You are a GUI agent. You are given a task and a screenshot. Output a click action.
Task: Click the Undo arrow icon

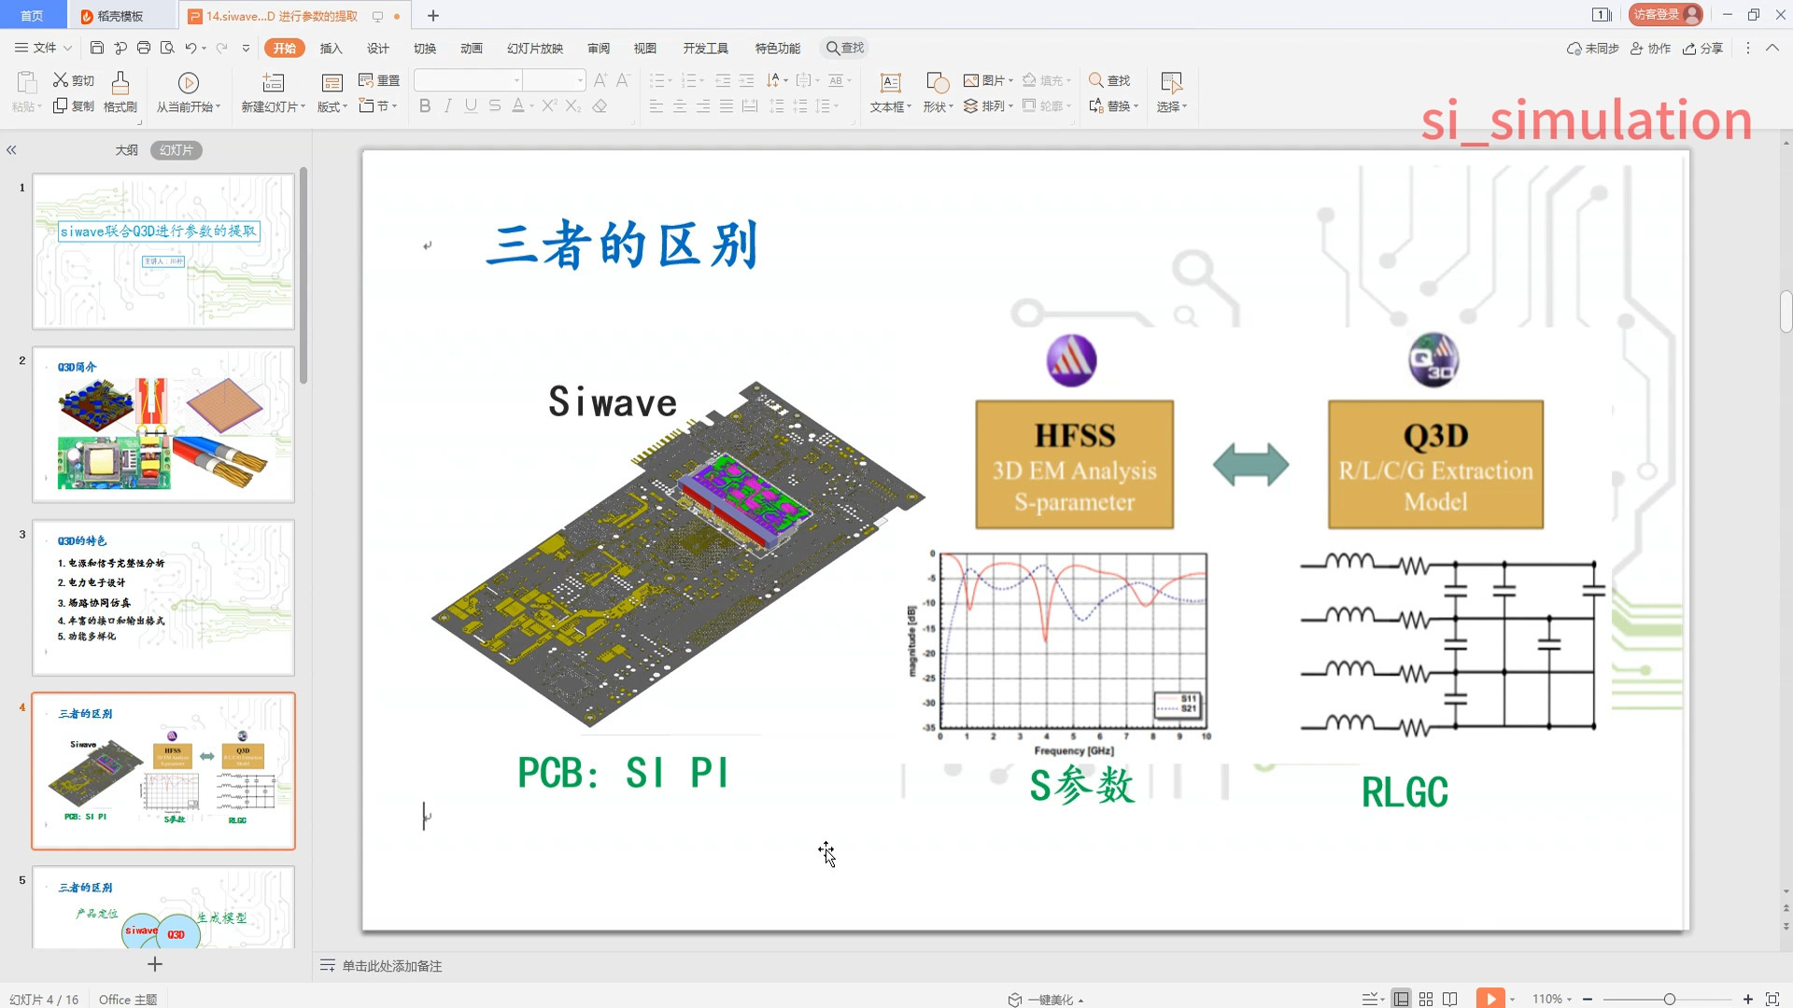(191, 48)
